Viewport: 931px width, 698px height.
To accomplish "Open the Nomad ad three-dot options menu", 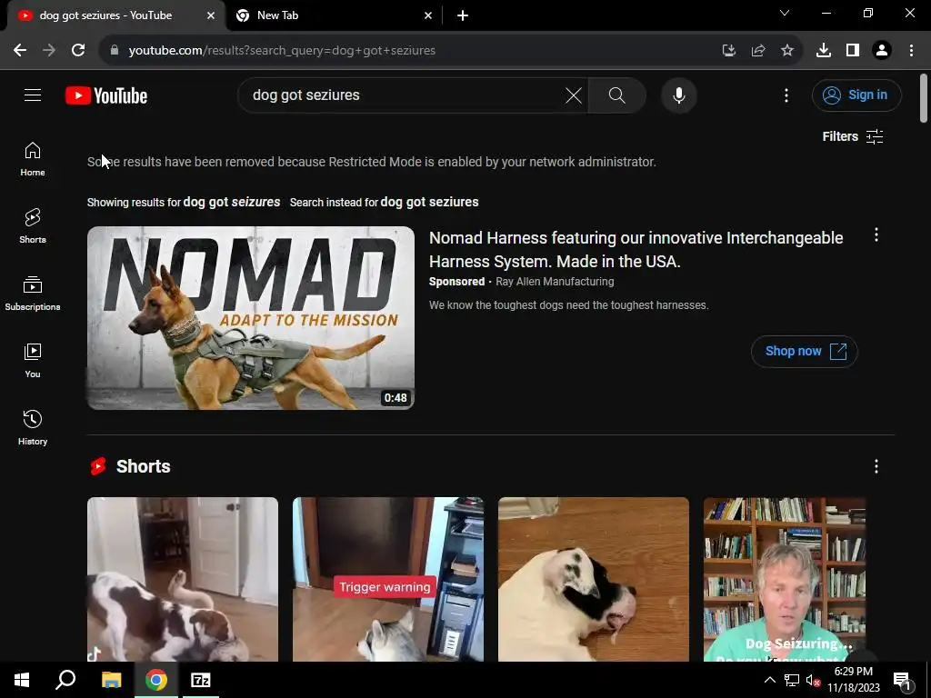I will (876, 235).
